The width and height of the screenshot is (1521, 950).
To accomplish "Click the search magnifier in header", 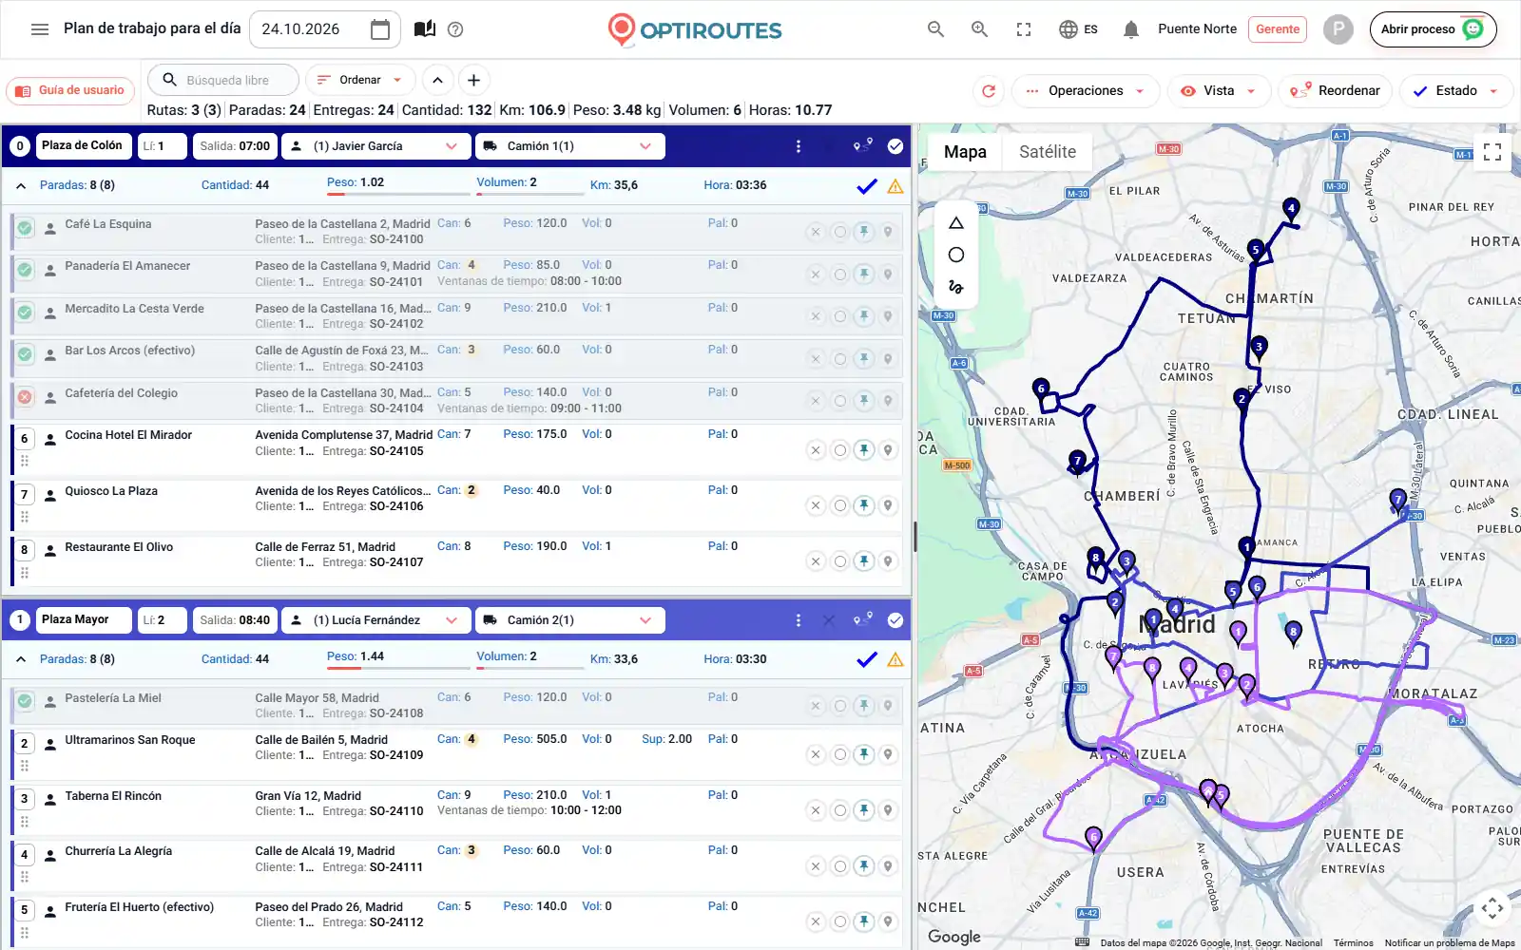I will coord(935,29).
